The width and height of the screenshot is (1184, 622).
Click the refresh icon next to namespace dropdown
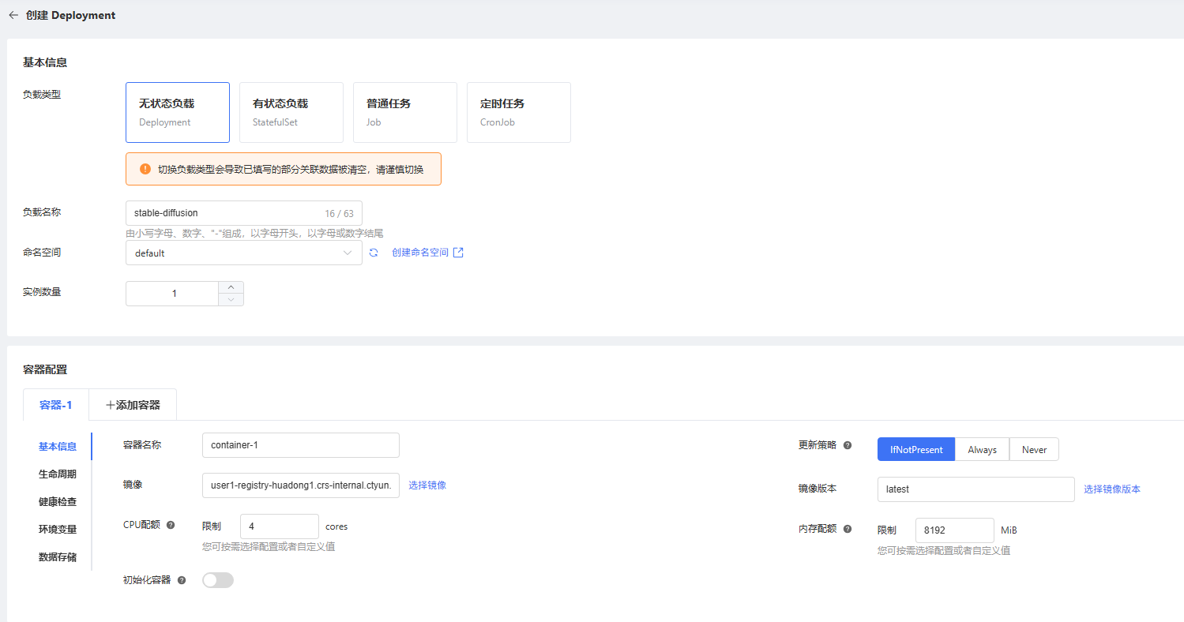click(x=374, y=253)
